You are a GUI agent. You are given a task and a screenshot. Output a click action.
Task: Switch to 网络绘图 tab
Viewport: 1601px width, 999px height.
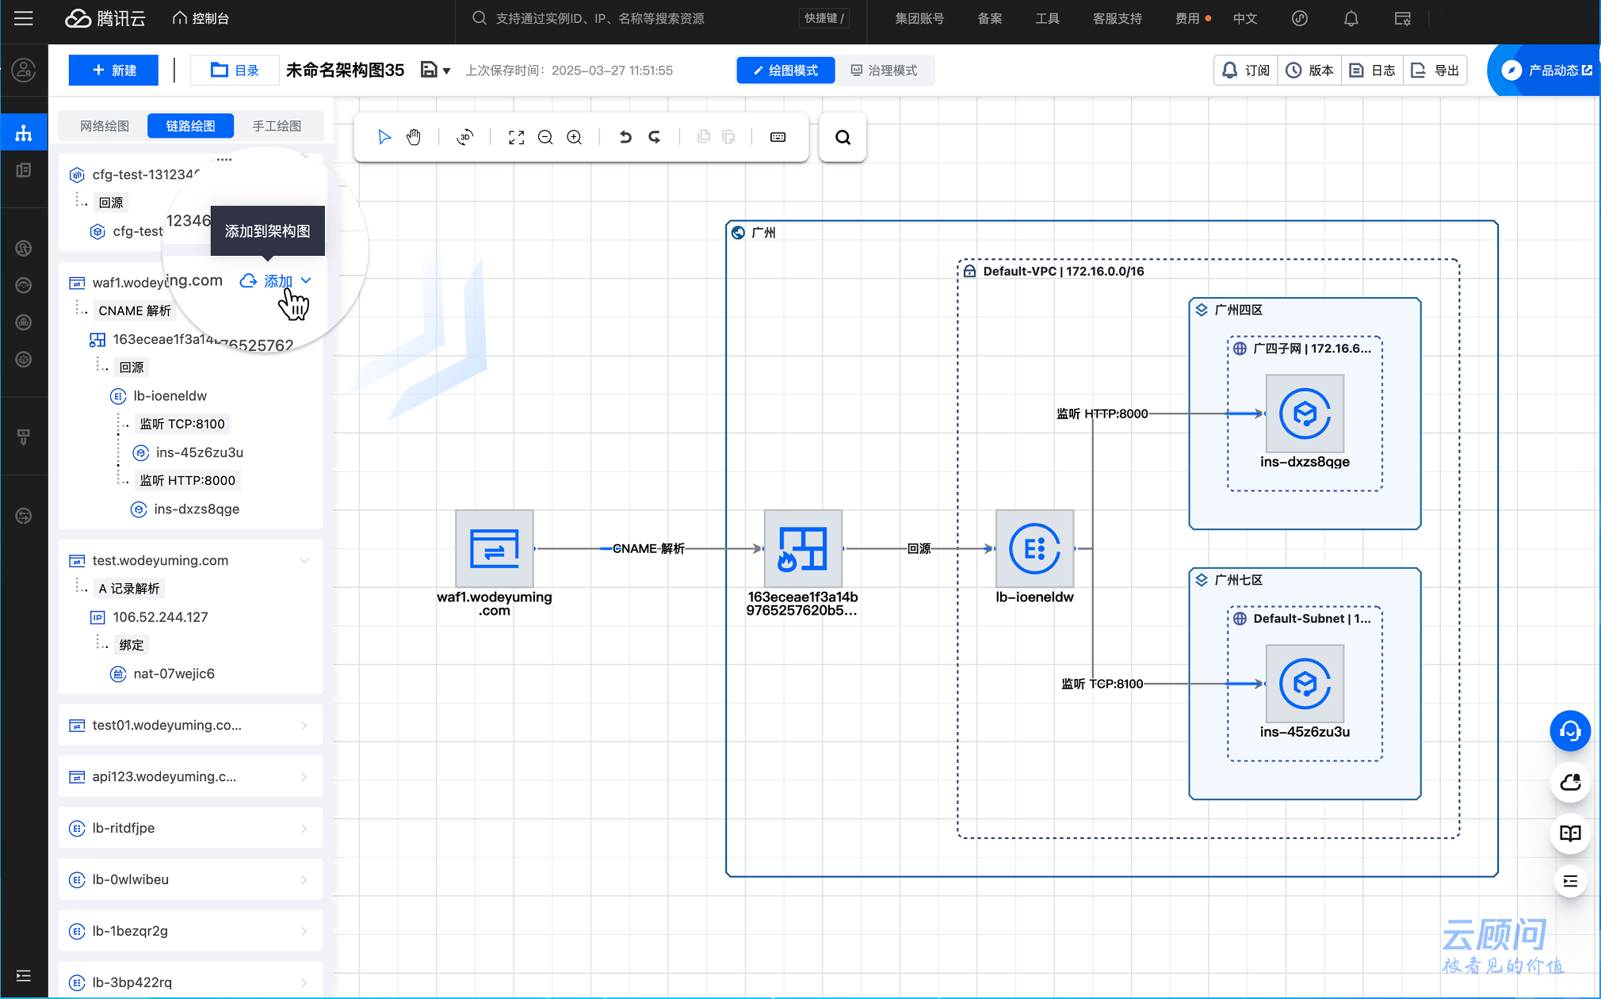tap(105, 126)
